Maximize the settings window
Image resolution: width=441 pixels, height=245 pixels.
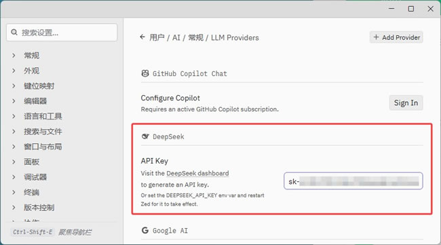point(411,9)
